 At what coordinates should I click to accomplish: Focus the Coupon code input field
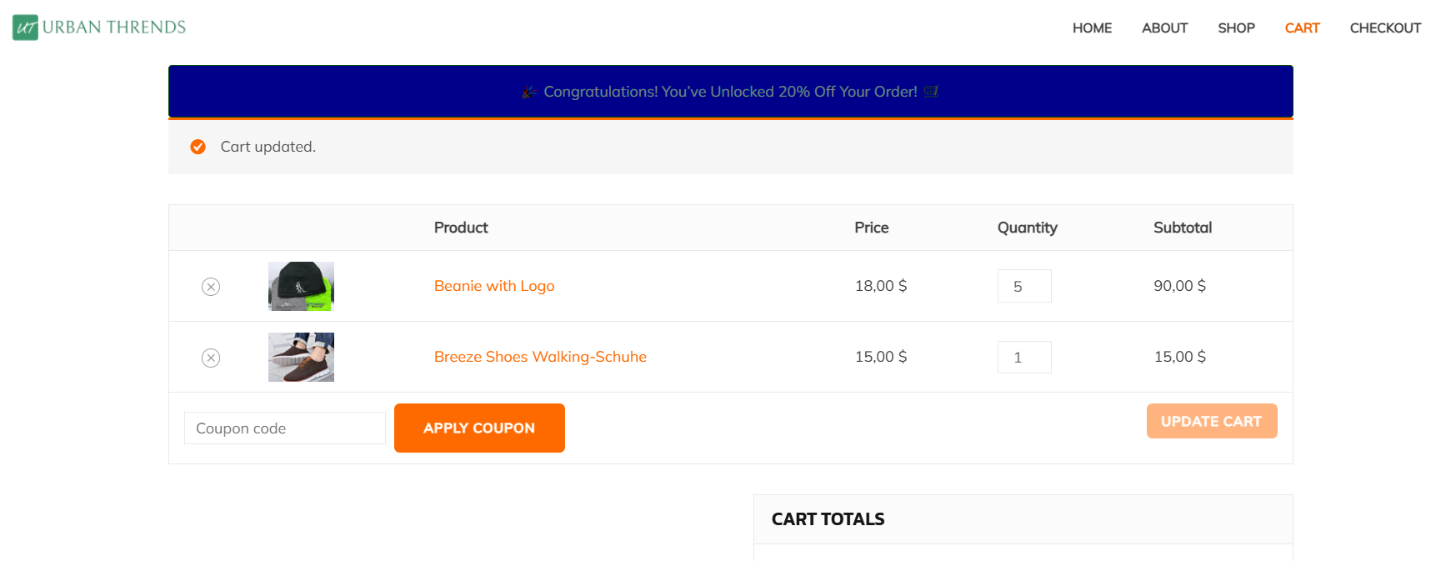click(285, 428)
